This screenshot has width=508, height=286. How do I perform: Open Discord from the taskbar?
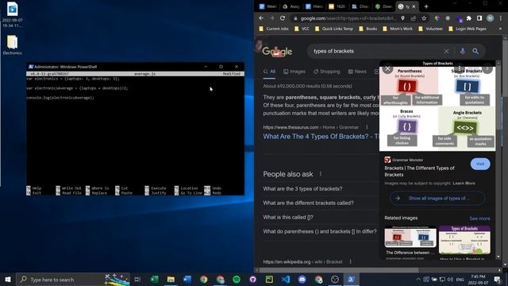302,279
